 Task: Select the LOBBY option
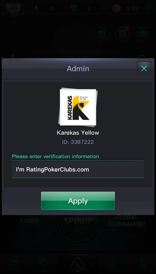pos(29,221)
